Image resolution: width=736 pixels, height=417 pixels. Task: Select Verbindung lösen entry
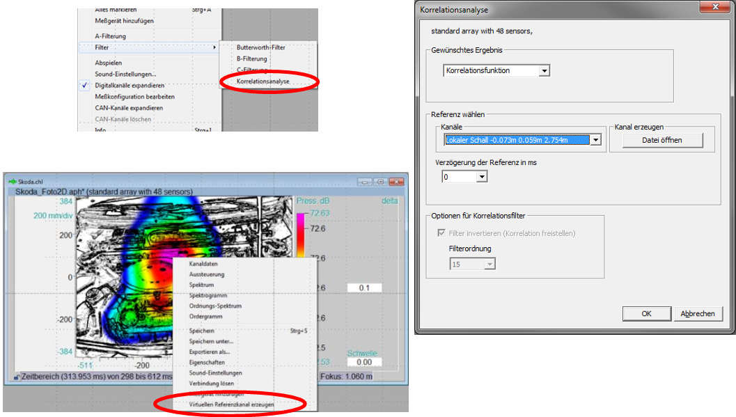(211, 383)
